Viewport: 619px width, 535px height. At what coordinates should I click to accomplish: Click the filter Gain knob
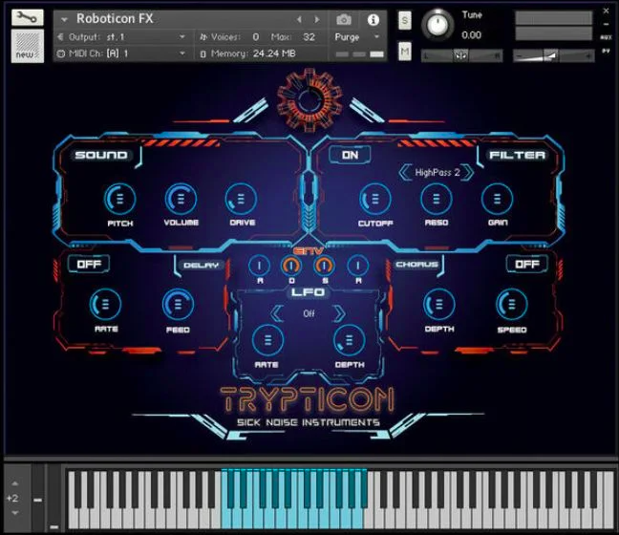tap(497, 199)
